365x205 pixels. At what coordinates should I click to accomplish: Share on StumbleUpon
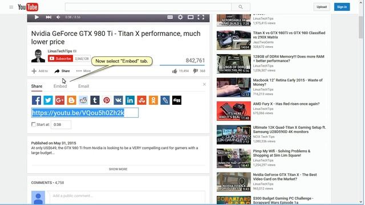141,100
